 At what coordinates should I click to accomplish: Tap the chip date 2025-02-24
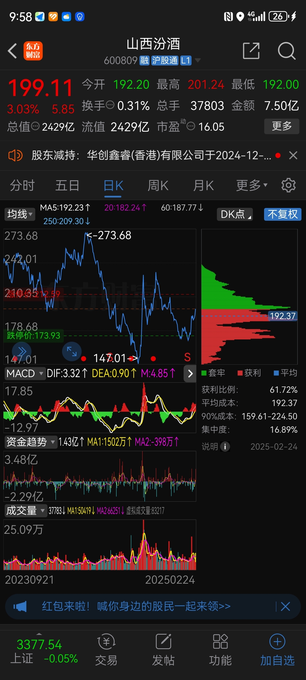click(x=274, y=447)
